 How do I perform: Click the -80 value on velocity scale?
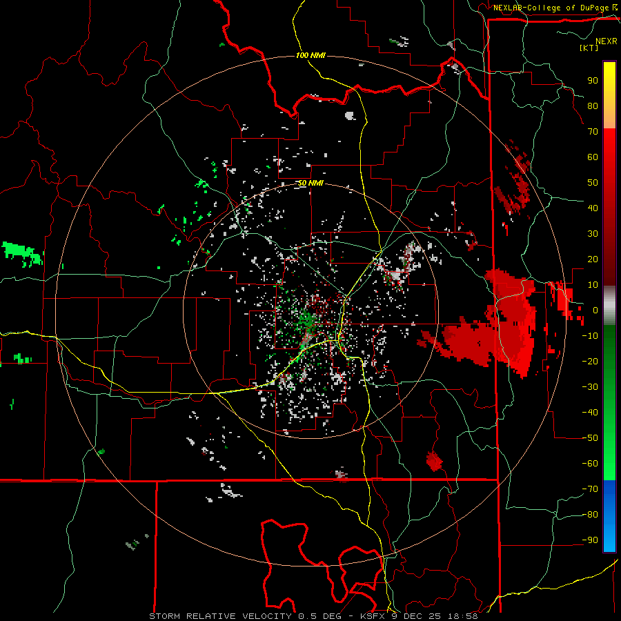point(590,515)
